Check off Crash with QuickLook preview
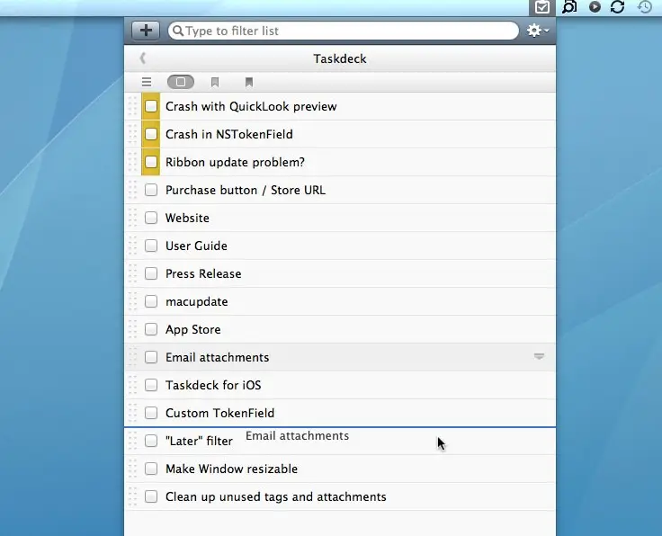Viewport: 662px width, 536px height. pyautogui.click(x=151, y=106)
